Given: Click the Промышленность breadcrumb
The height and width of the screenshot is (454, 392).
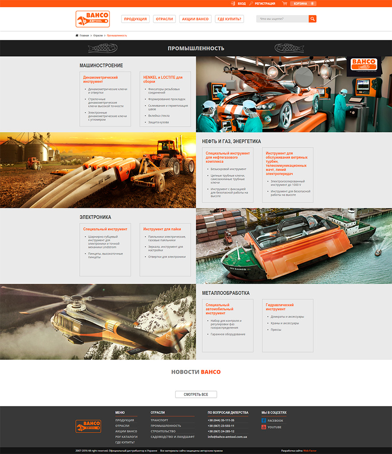Looking at the screenshot, I should [117, 36].
